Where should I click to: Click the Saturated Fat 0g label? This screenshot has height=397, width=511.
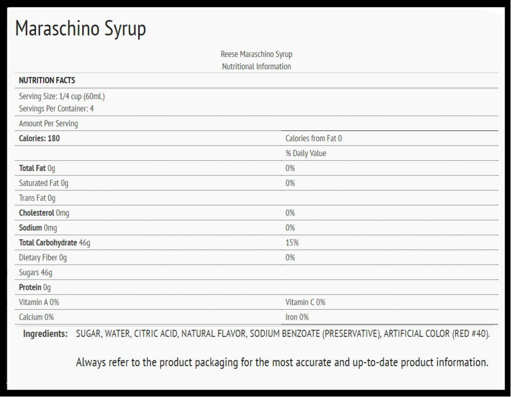[x=44, y=183]
